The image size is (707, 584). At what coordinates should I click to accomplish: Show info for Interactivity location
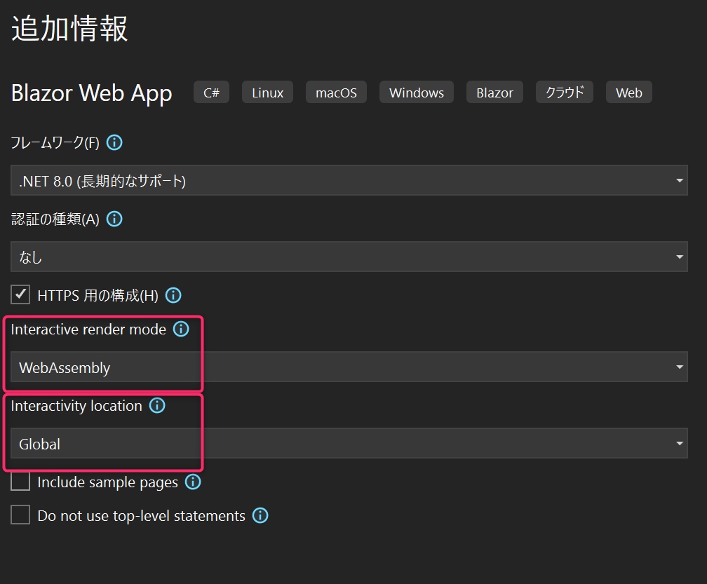[157, 405]
